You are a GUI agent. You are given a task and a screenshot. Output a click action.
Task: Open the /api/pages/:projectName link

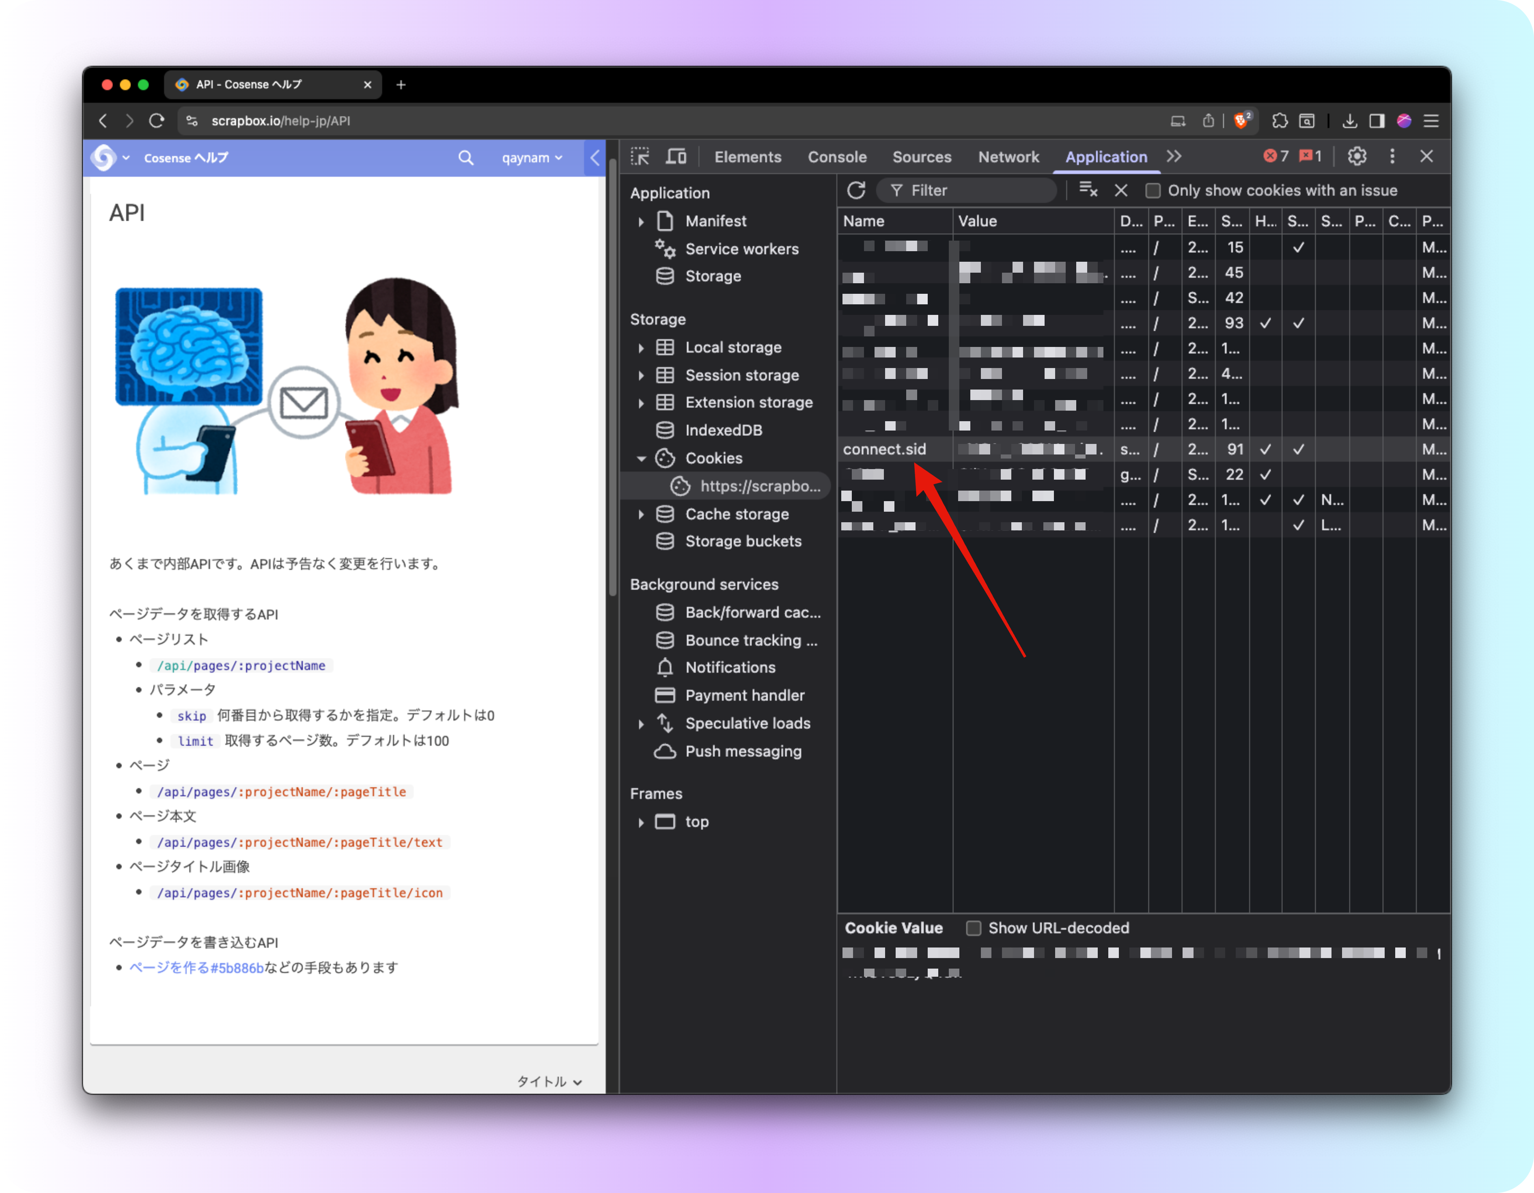[x=241, y=665]
